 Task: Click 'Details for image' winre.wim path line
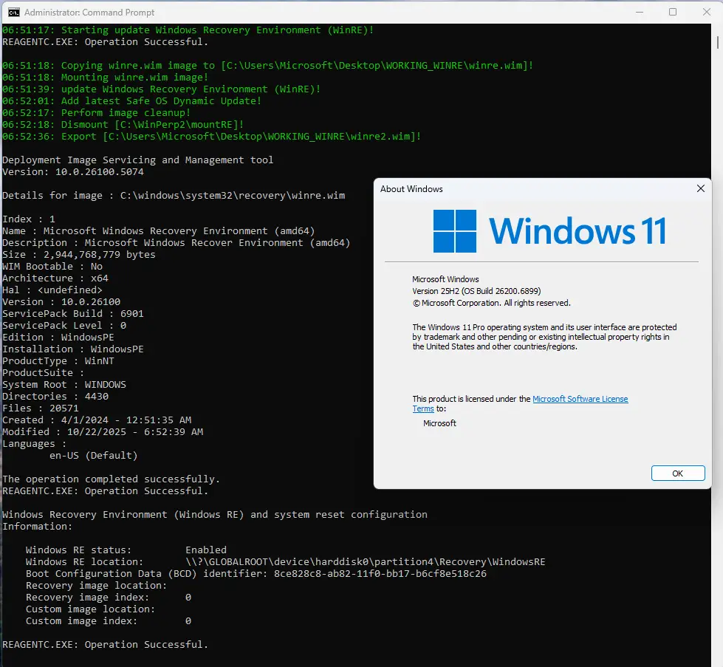tap(174, 196)
